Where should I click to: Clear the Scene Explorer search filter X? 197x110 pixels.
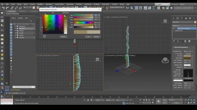coord(31,21)
